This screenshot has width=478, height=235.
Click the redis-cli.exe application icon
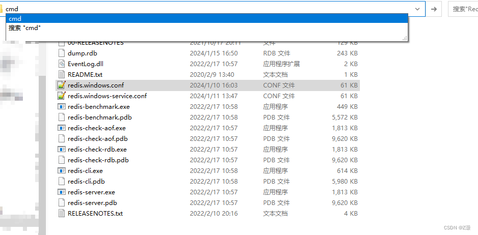point(62,171)
